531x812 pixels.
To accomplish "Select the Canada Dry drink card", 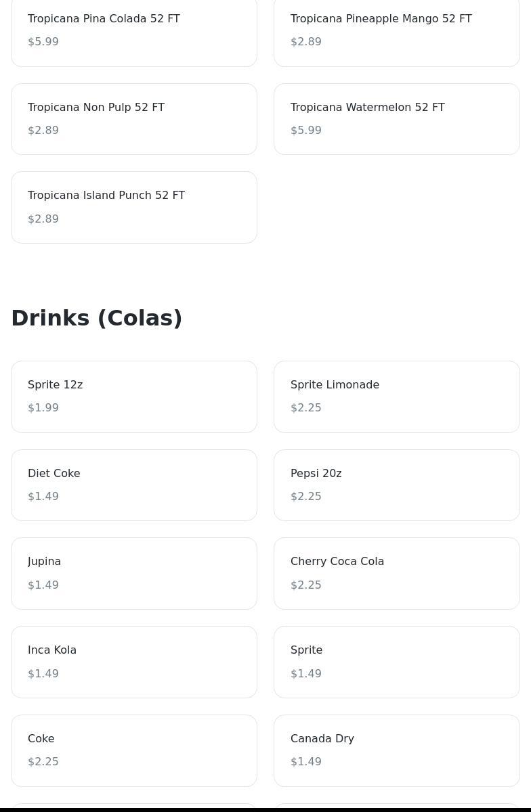I will pos(396,750).
